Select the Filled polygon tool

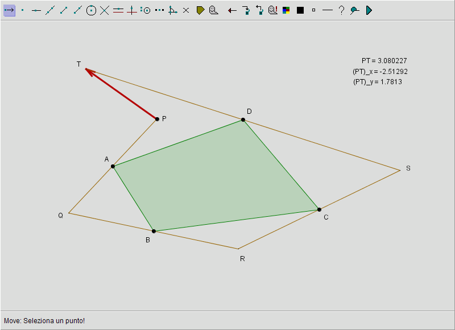(201, 10)
